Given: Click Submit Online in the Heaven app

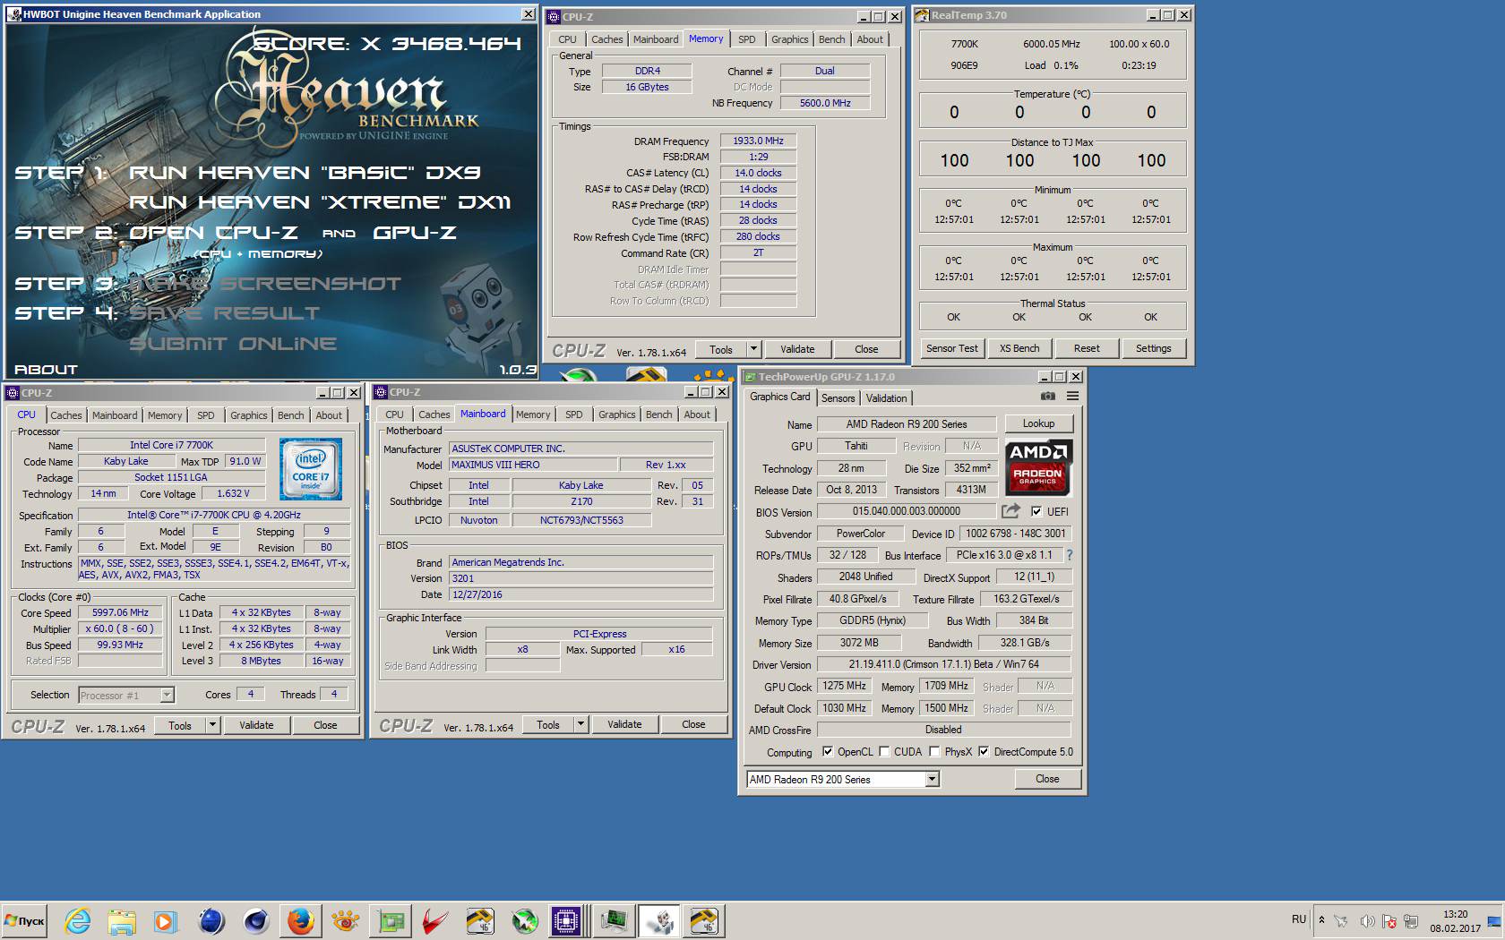Looking at the screenshot, I should tap(233, 344).
